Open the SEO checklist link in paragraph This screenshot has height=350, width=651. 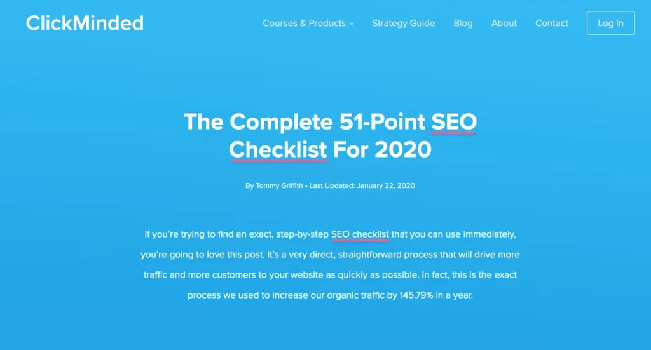coord(360,234)
